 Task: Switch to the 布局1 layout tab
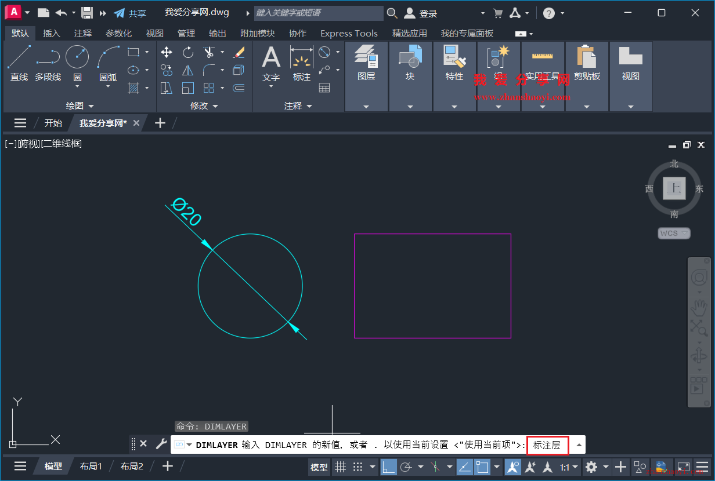(92, 466)
